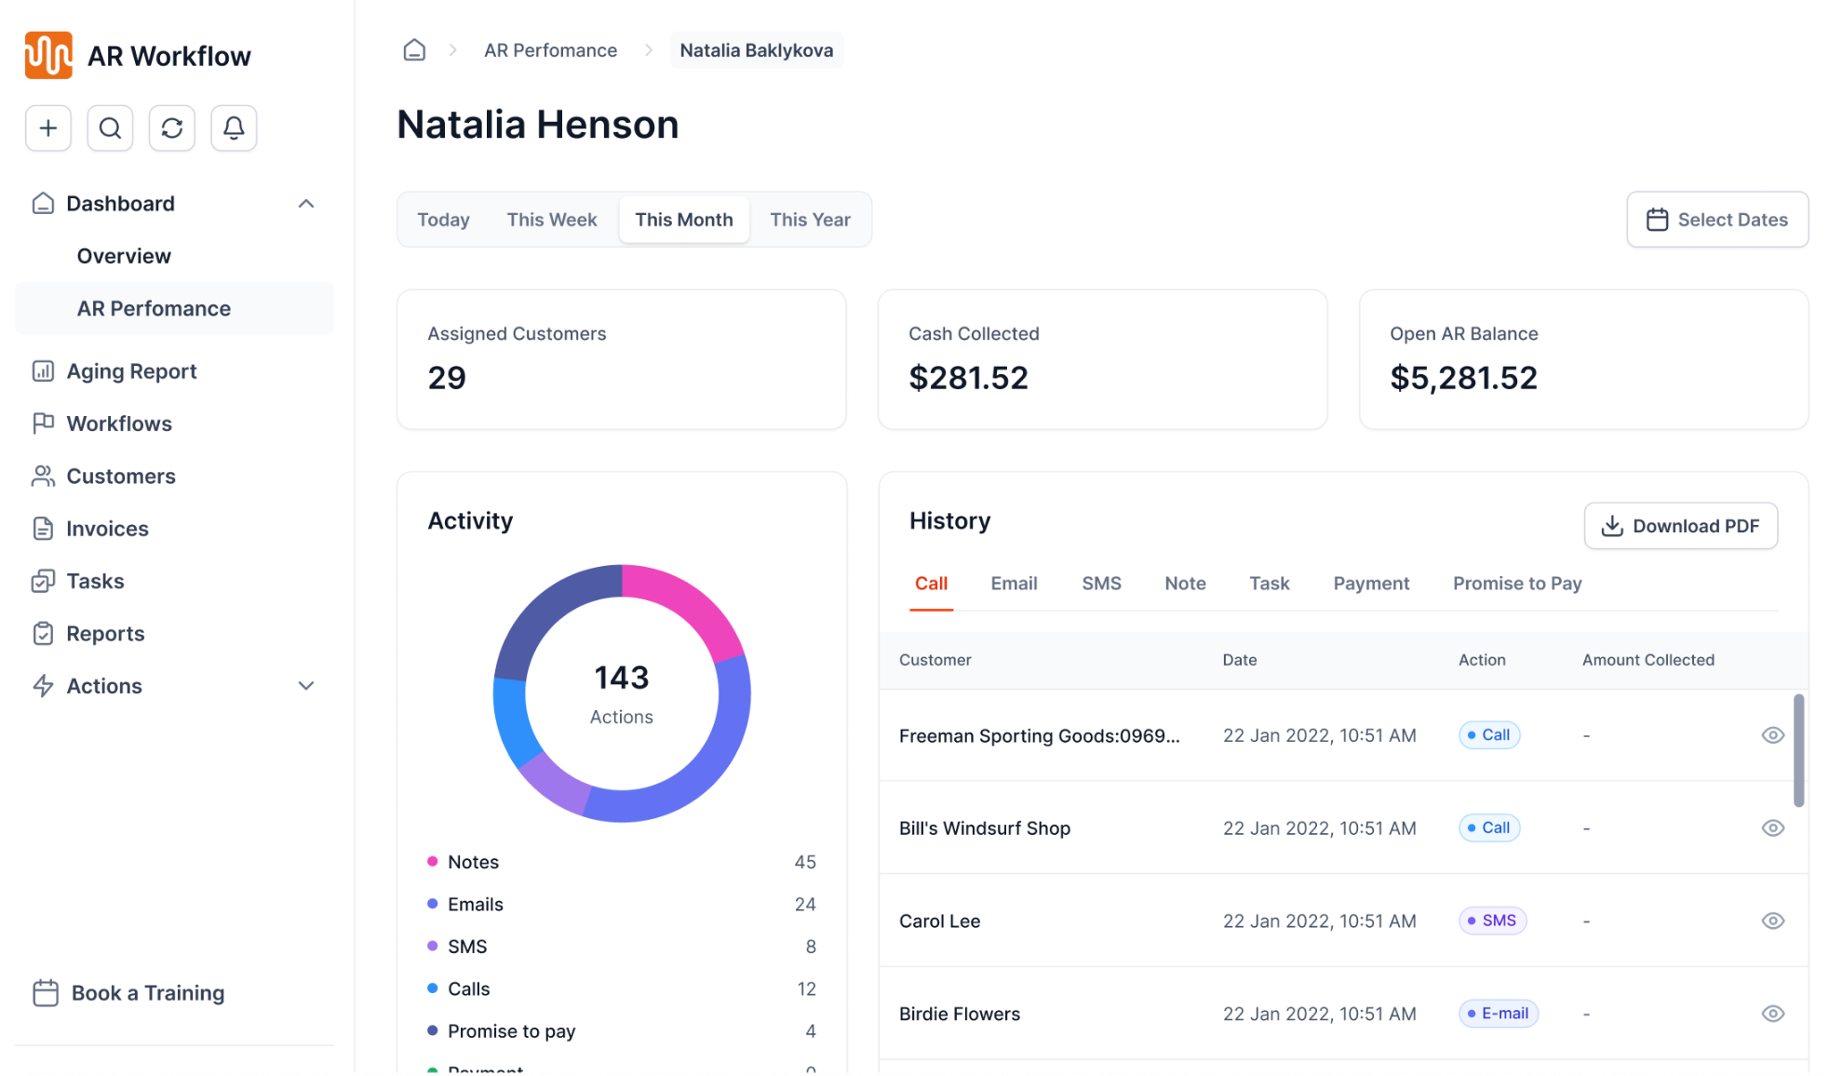Click the Workflows flag icon

[x=43, y=424]
